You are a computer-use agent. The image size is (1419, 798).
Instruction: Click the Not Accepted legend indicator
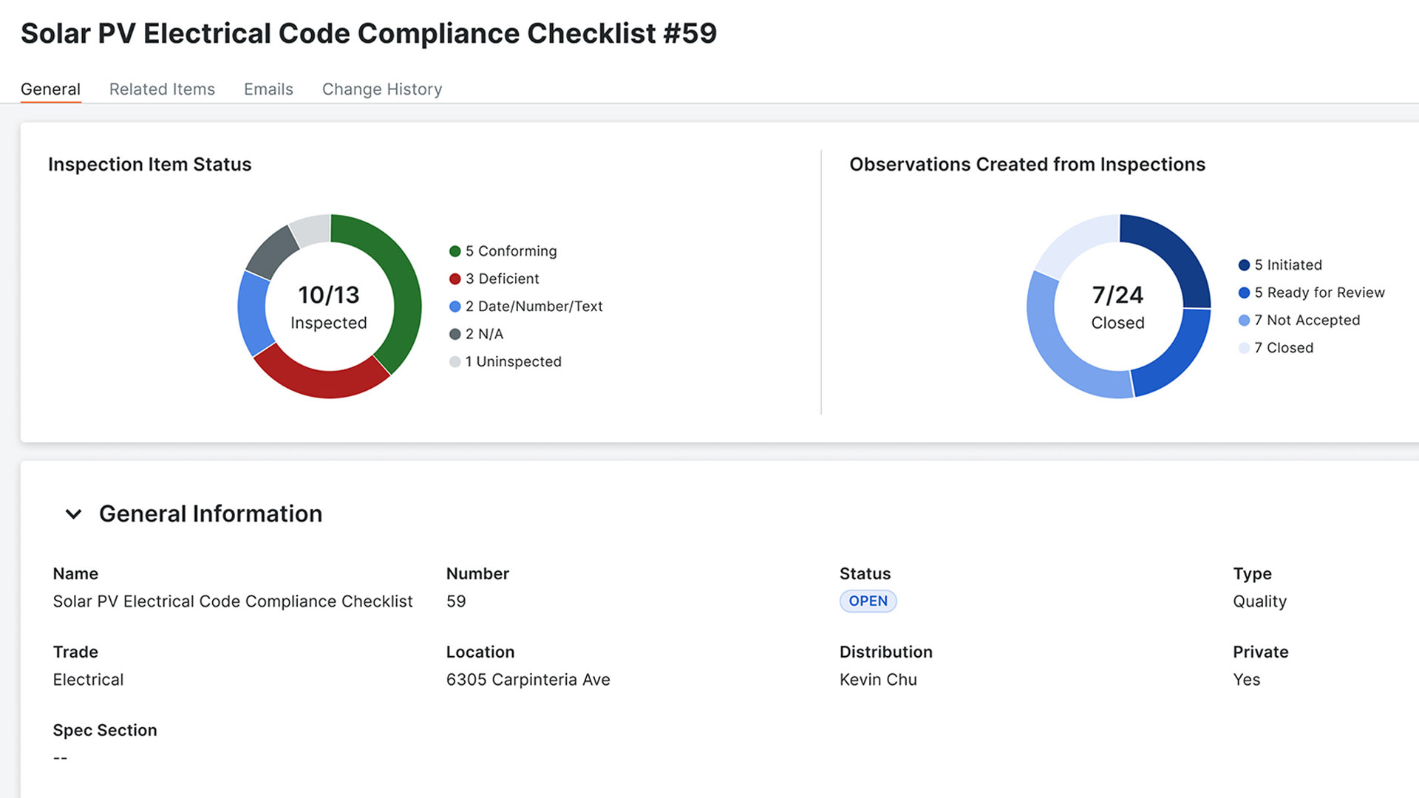click(x=1243, y=320)
